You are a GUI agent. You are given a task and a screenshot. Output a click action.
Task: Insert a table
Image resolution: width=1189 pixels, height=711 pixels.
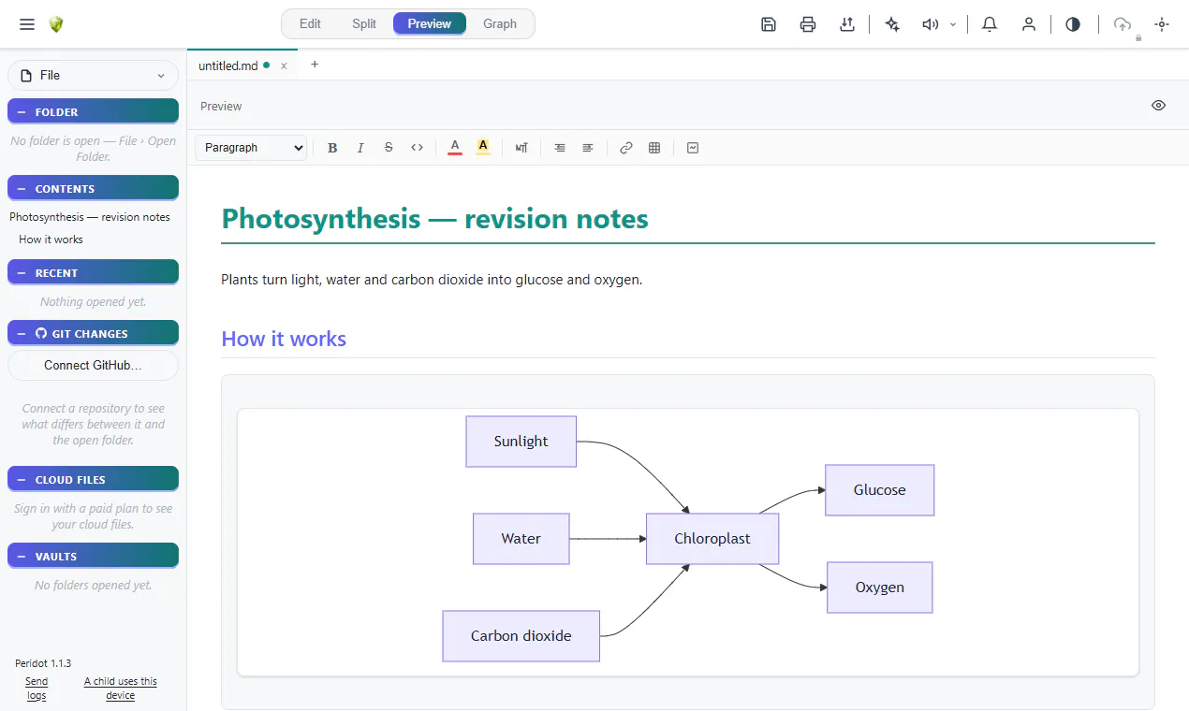click(654, 148)
